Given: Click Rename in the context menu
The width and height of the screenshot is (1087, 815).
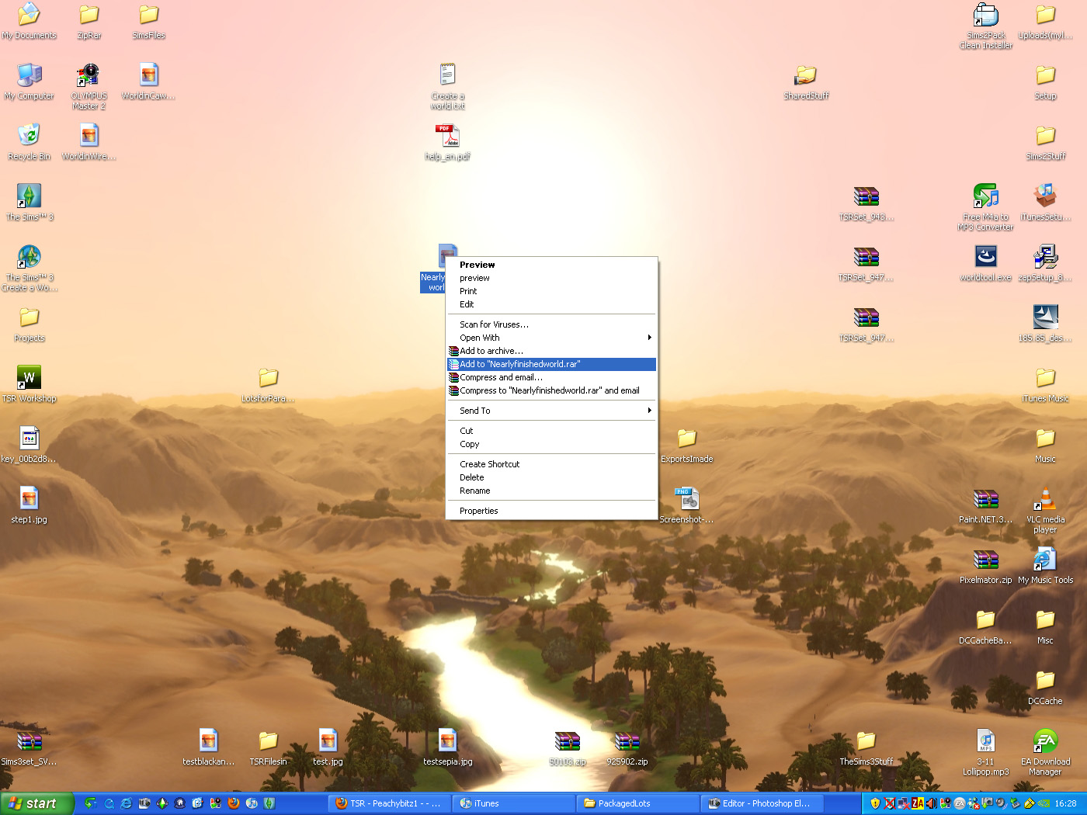Looking at the screenshot, I should click(475, 491).
